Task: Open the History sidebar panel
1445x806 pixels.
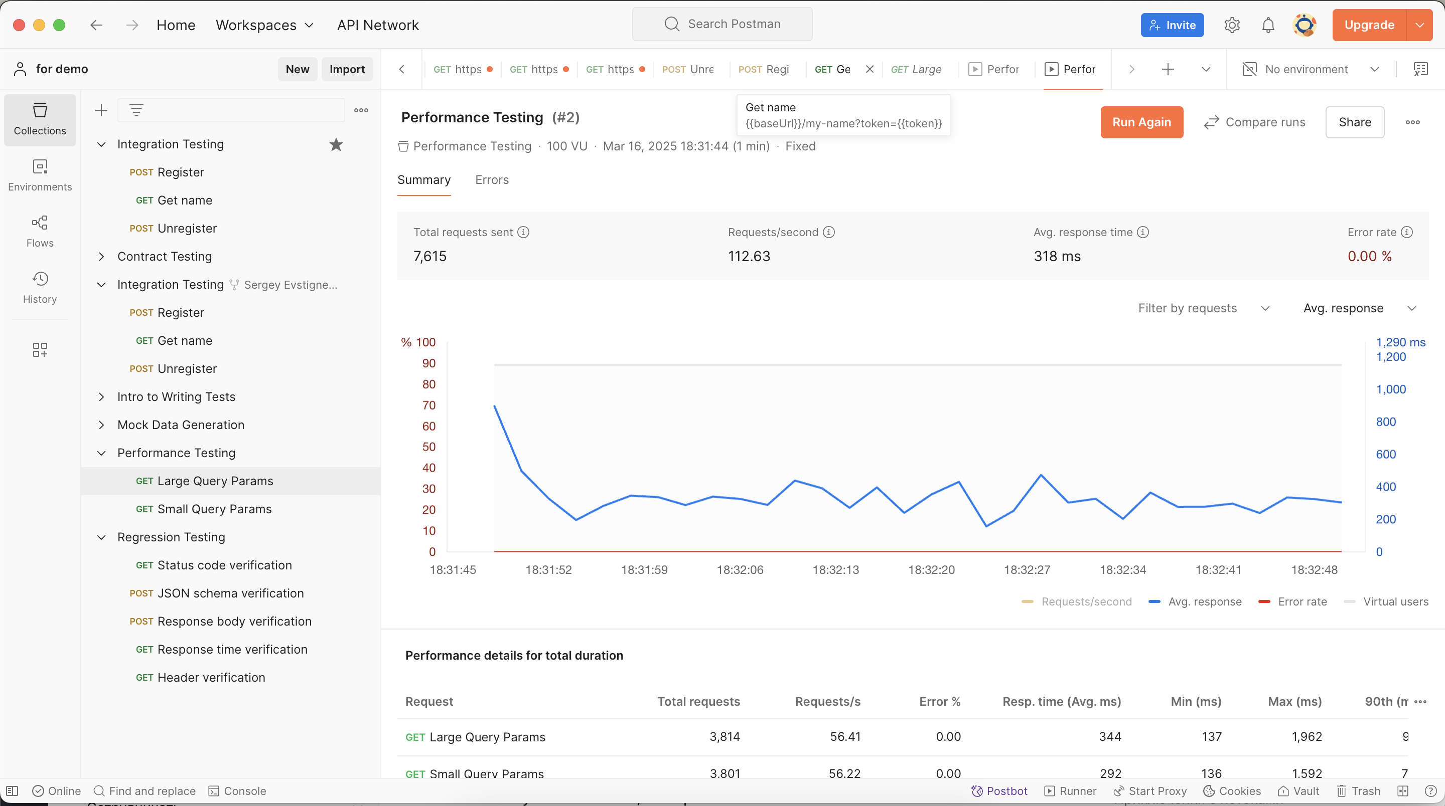Action: [40, 288]
